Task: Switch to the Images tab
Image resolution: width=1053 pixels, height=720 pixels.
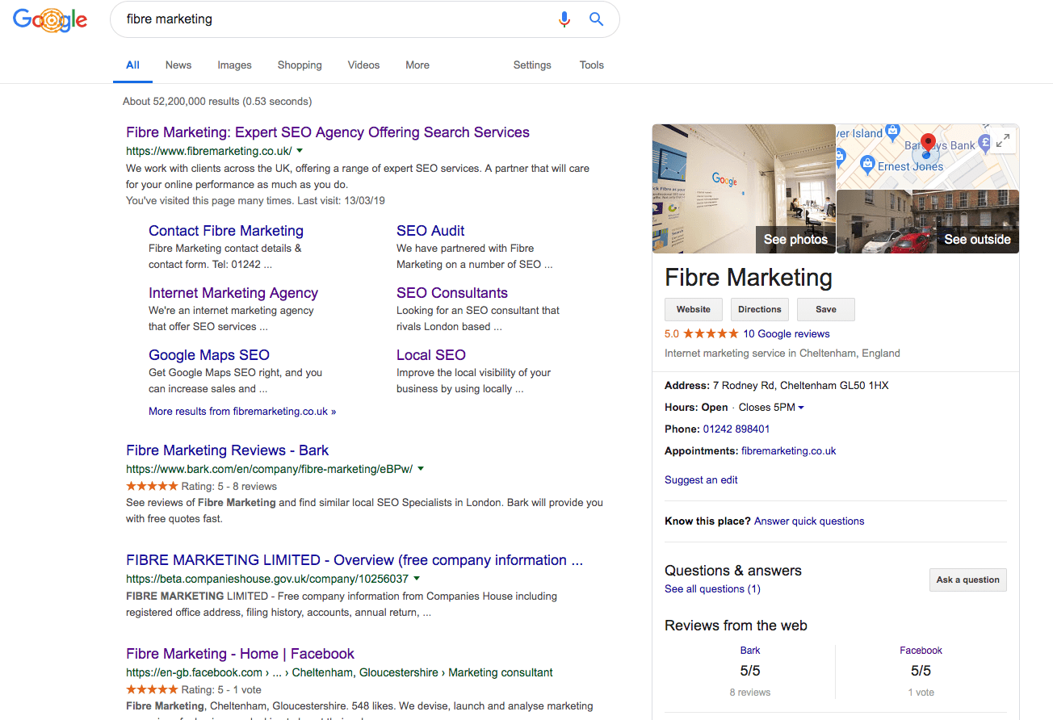Action: [234, 65]
